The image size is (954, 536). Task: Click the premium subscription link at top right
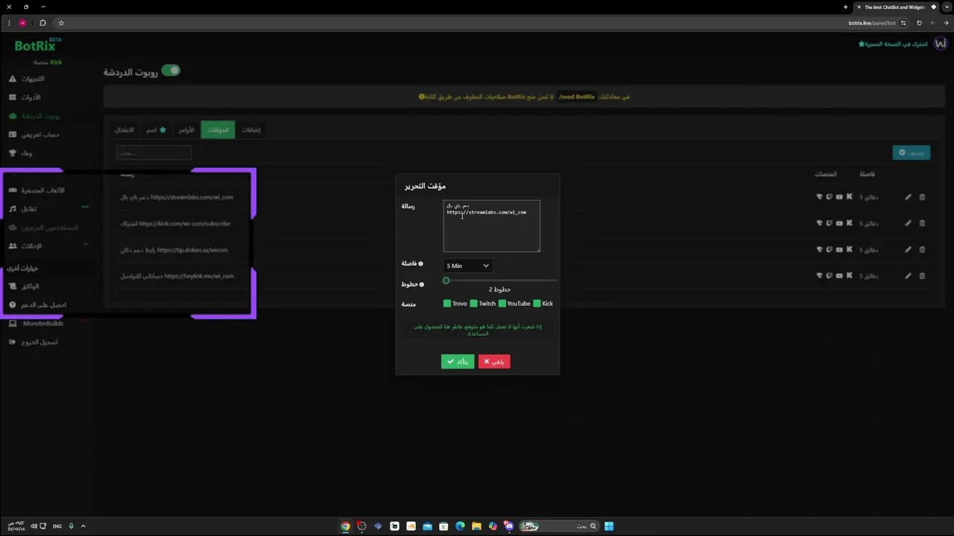893,44
